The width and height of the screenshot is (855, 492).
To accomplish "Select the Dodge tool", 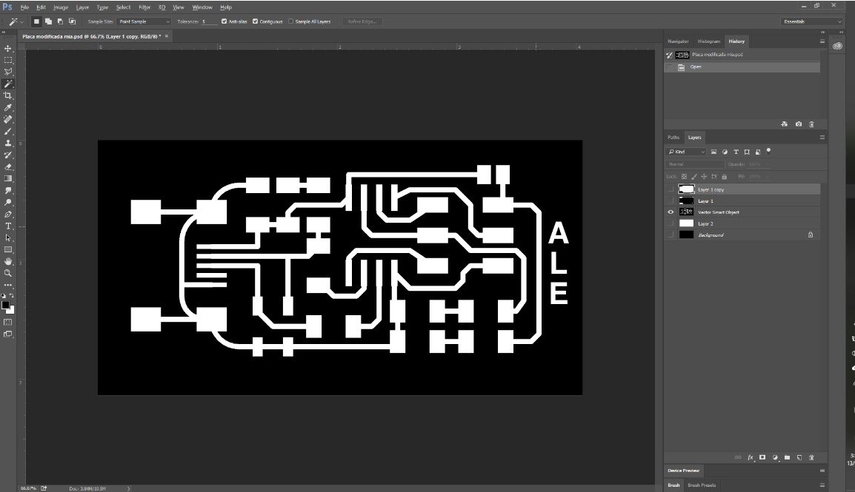I will (x=7, y=203).
